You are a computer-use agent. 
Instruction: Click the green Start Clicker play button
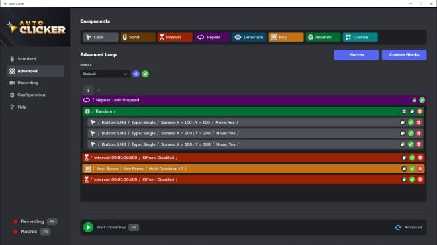(x=88, y=227)
